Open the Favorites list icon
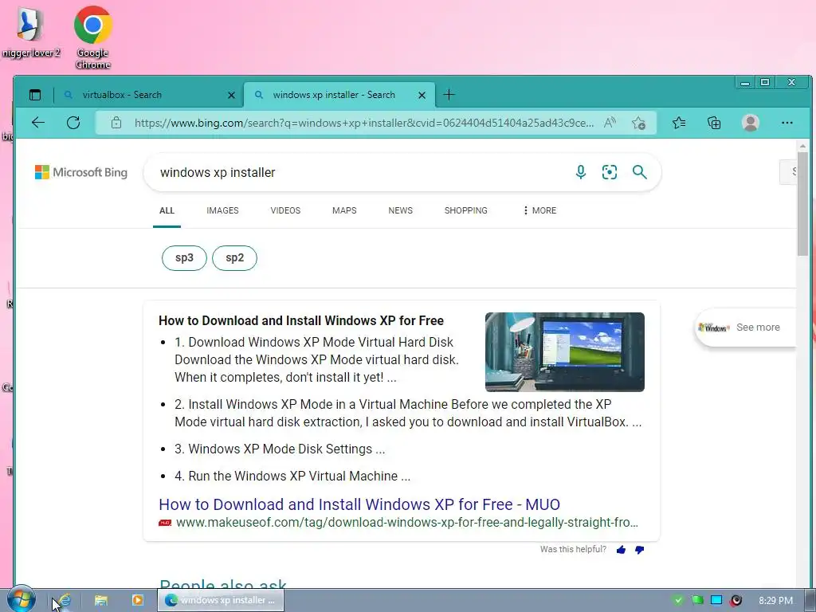The width and height of the screenshot is (816, 612). (679, 123)
